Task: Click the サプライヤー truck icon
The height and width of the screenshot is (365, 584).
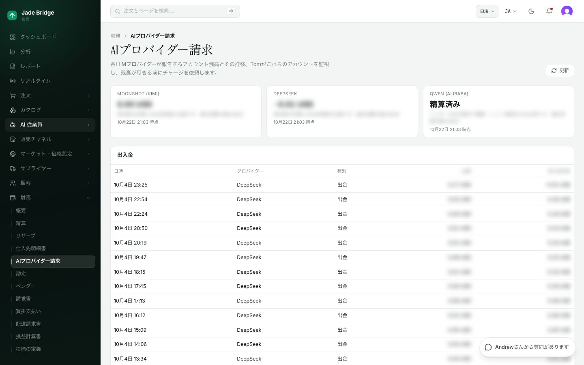Action: tap(13, 168)
